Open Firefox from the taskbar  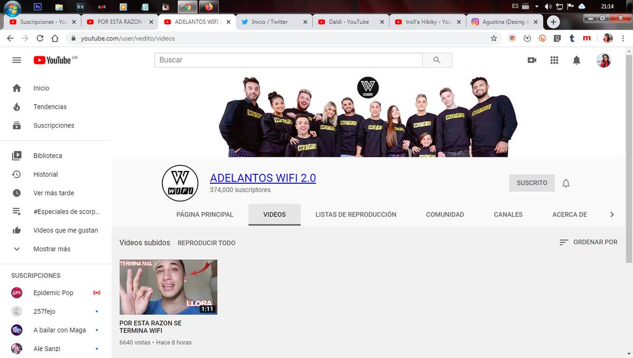point(209,7)
